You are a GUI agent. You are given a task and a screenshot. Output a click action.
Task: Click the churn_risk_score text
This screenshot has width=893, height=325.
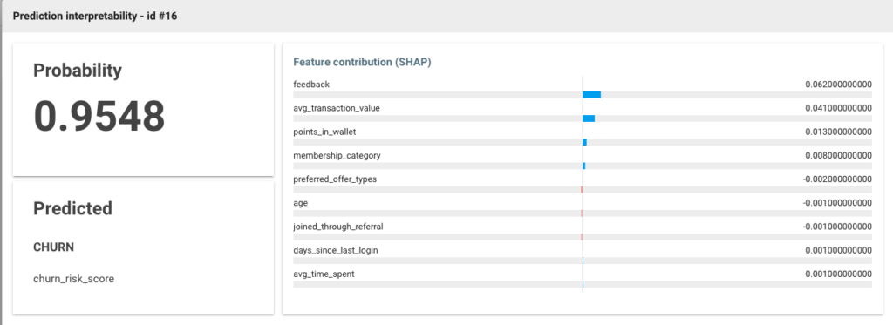tap(73, 279)
